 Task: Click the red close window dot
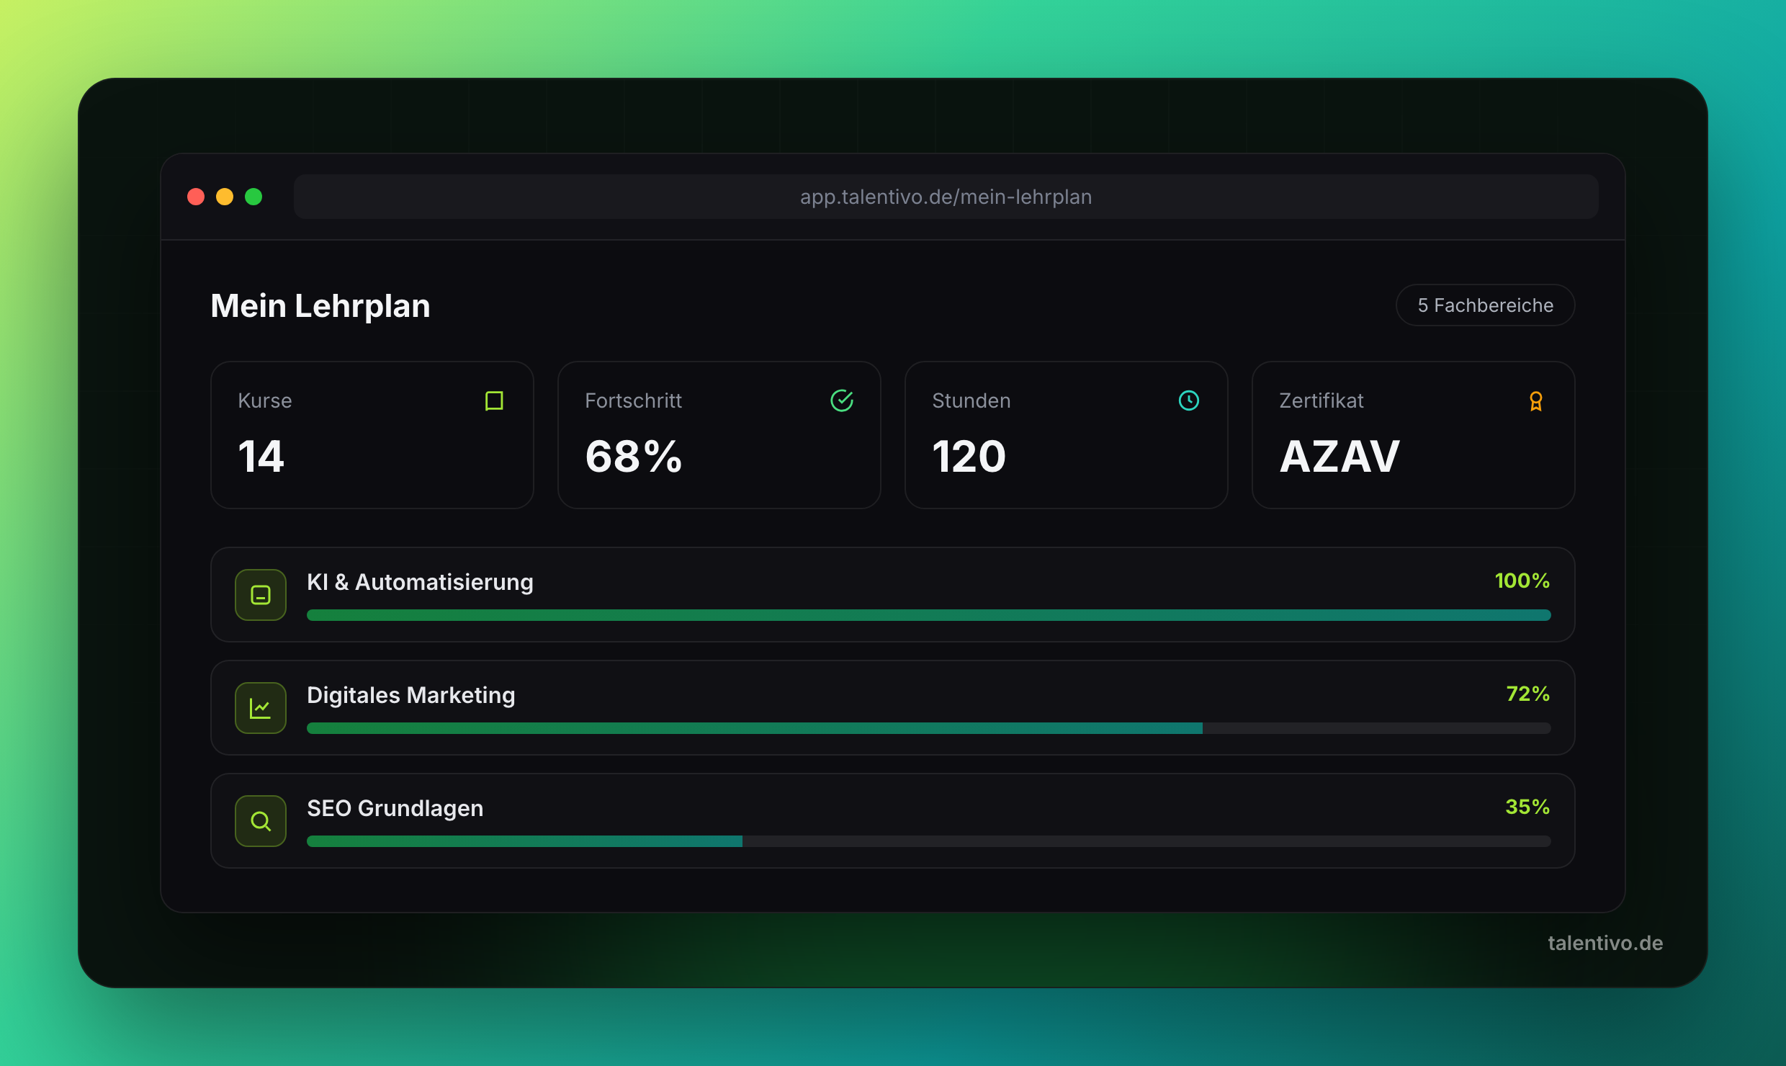196,197
